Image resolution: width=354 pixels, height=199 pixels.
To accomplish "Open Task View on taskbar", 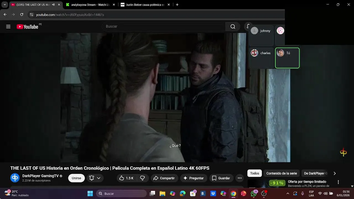I will coord(152,193).
